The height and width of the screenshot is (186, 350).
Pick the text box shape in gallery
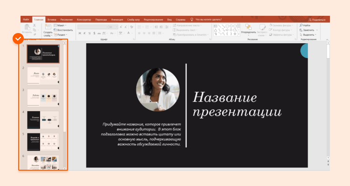coord(216,26)
